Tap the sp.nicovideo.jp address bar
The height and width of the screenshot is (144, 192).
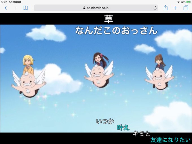96,8
